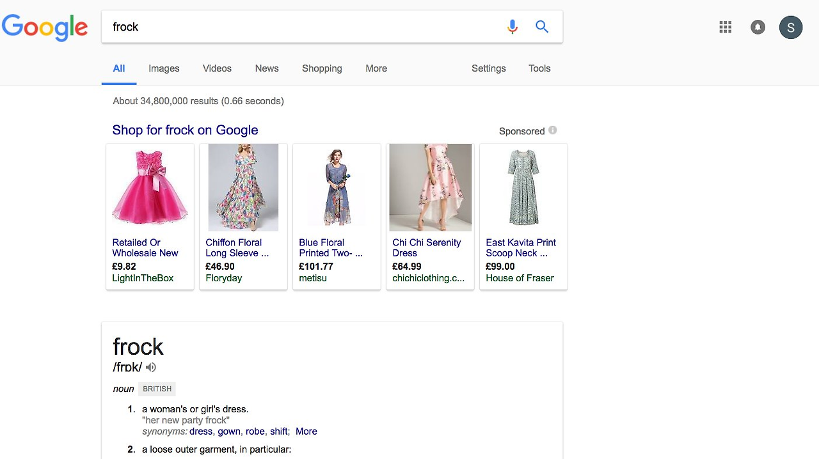
Task: Click the synonym shift
Action: pos(279,432)
